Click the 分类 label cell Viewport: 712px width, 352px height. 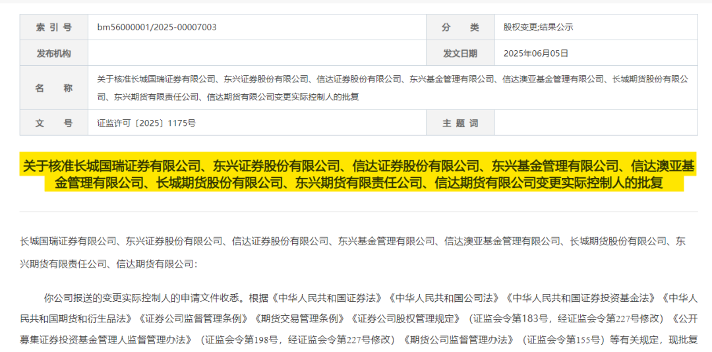(460, 27)
